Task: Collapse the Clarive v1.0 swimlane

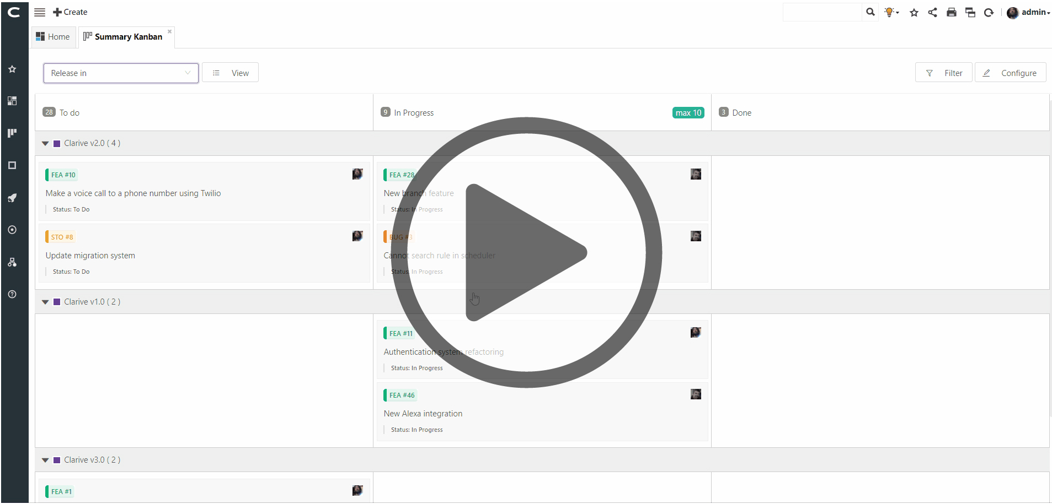Action: 45,301
